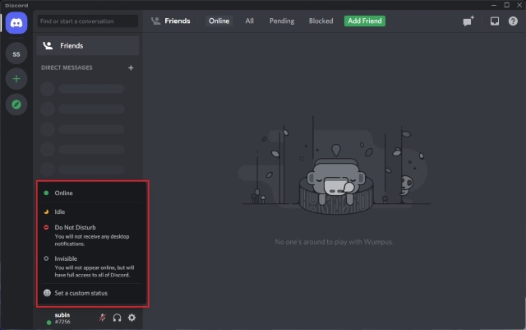Open User Settings gear icon
The image size is (526, 330).
click(132, 318)
